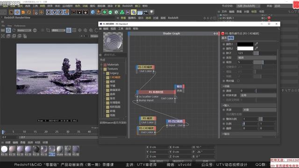The width and height of the screenshot is (299, 168).
Task: Click the spline pen tool icon
Action: coord(99,13)
